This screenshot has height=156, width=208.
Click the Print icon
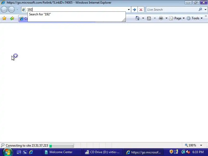[x=161, y=18]
